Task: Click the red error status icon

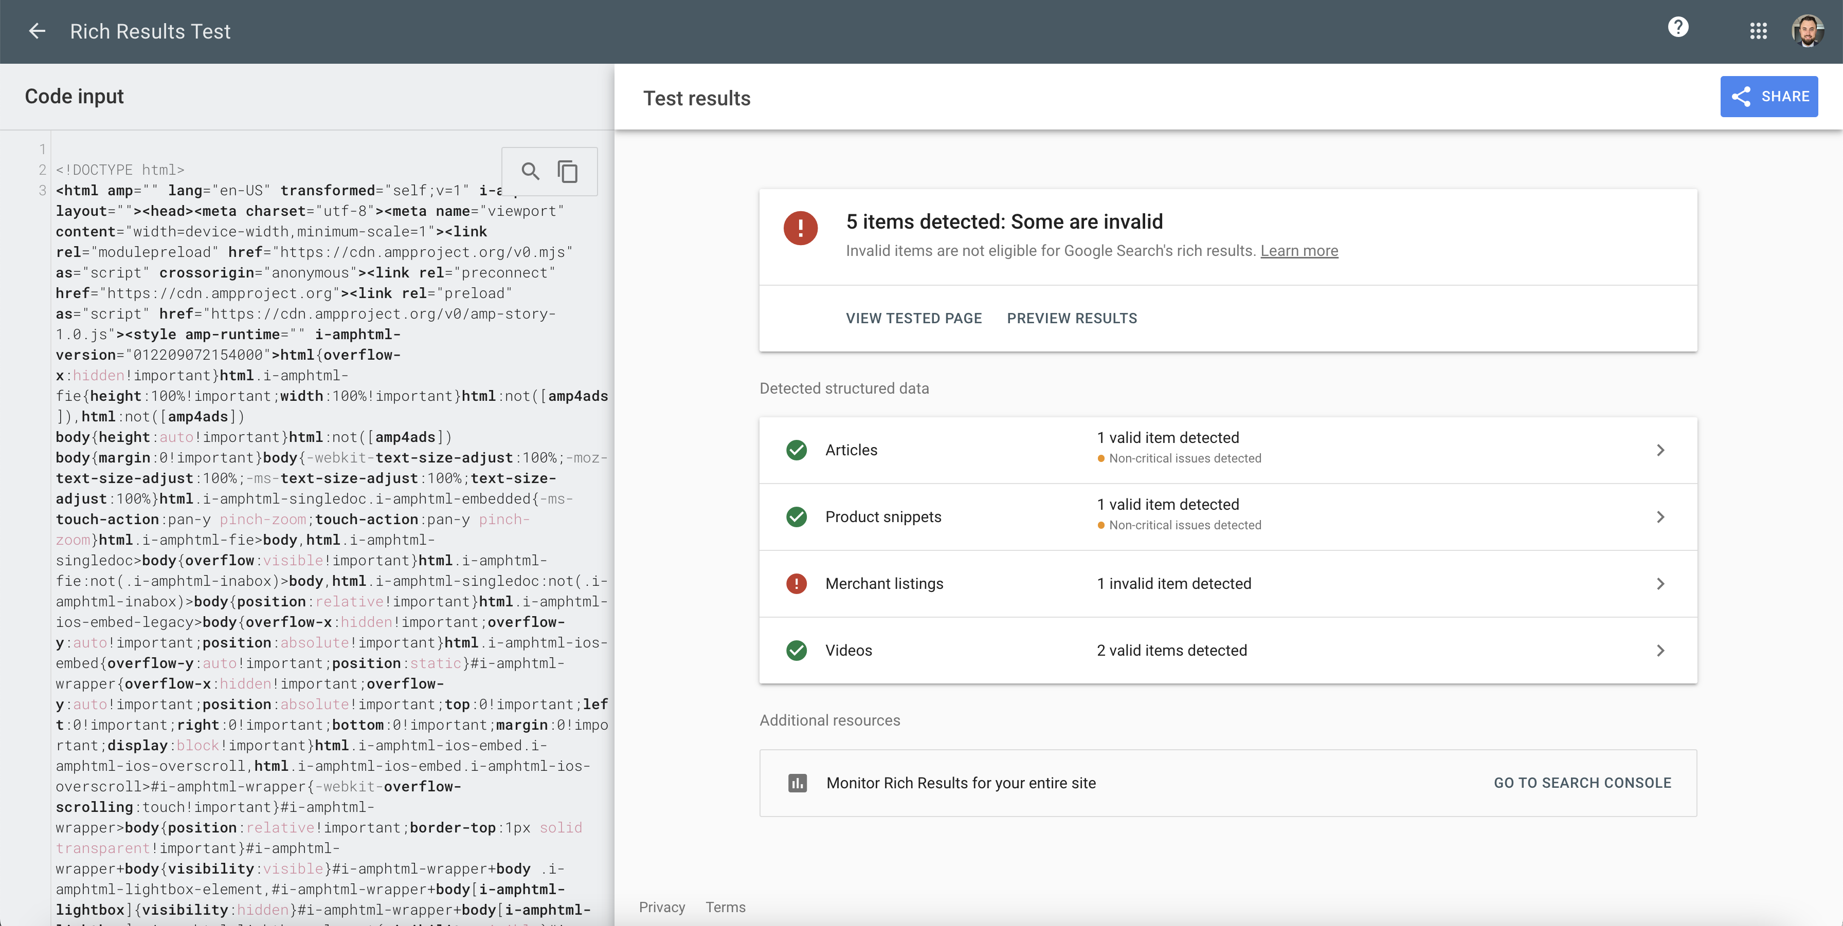Action: [x=800, y=229]
